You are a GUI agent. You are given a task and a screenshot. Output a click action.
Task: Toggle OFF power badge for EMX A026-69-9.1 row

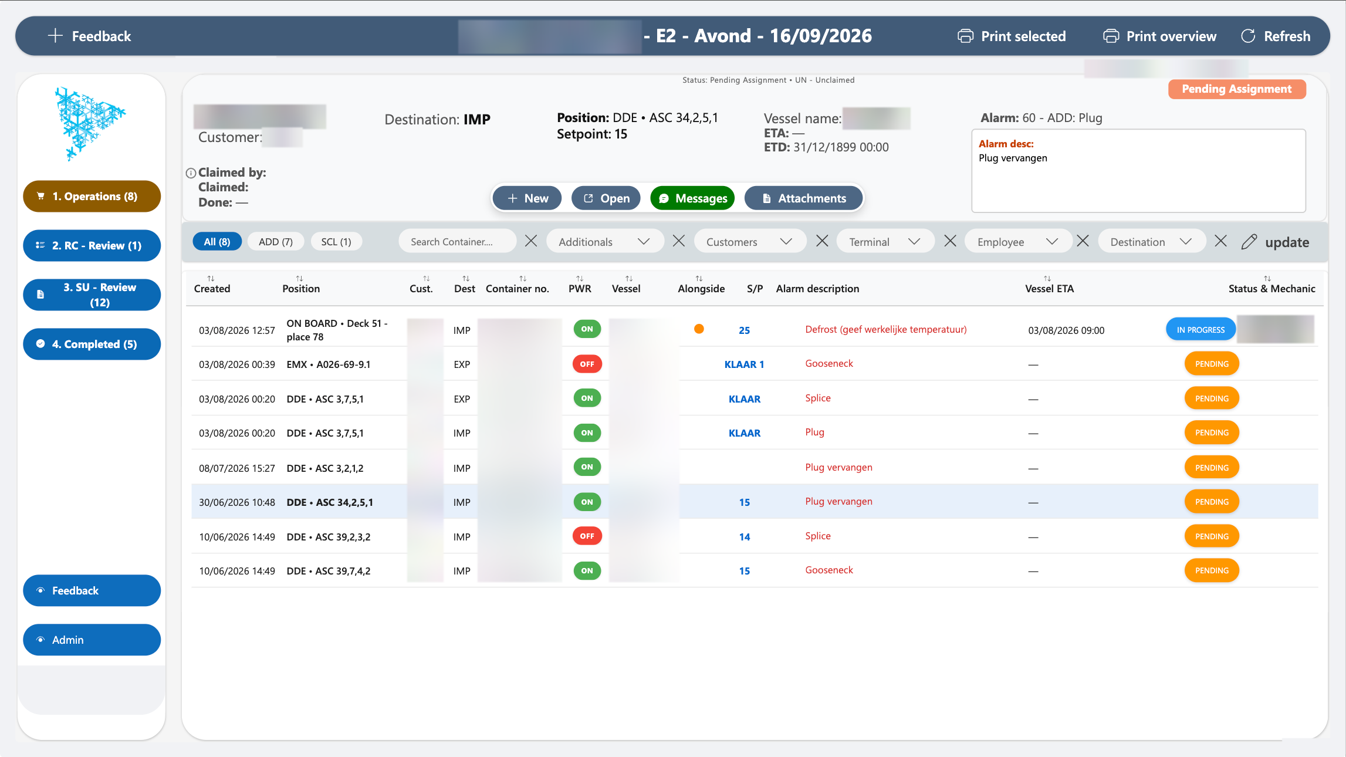(587, 364)
